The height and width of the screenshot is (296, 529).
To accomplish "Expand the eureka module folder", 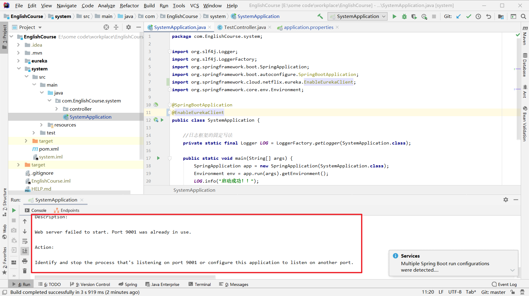I will pos(19,61).
